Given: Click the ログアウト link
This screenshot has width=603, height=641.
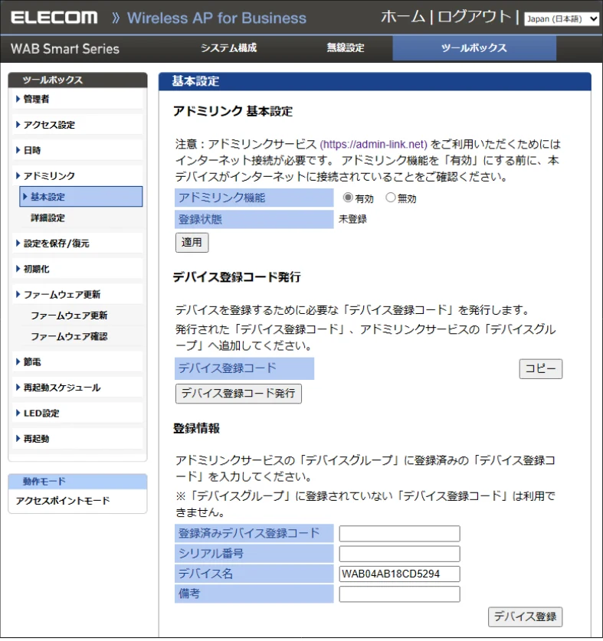Looking at the screenshot, I should click(474, 17).
